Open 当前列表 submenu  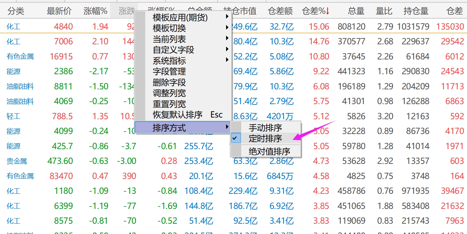click(169, 39)
